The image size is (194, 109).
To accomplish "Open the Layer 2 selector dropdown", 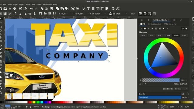I will point(37,107).
